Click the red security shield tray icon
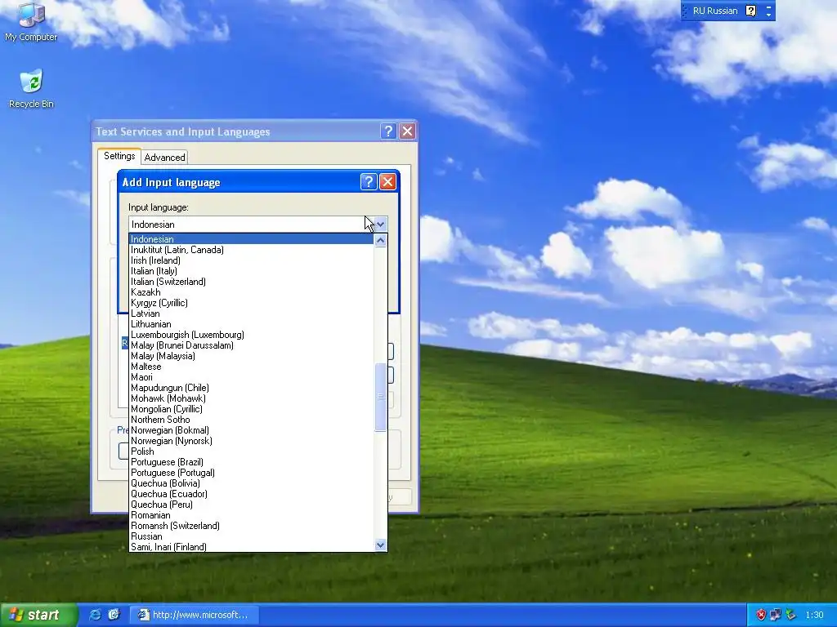This screenshot has height=627, width=837. (x=761, y=615)
